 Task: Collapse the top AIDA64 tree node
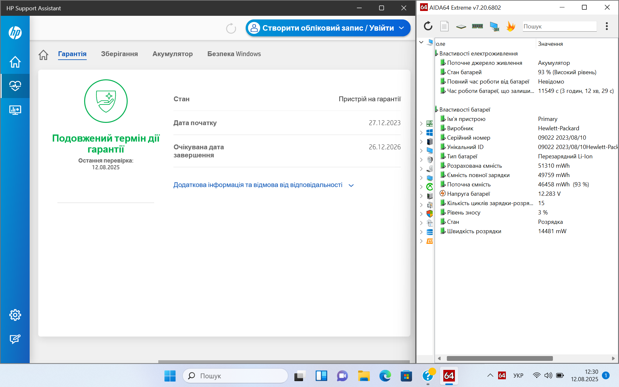(421, 42)
